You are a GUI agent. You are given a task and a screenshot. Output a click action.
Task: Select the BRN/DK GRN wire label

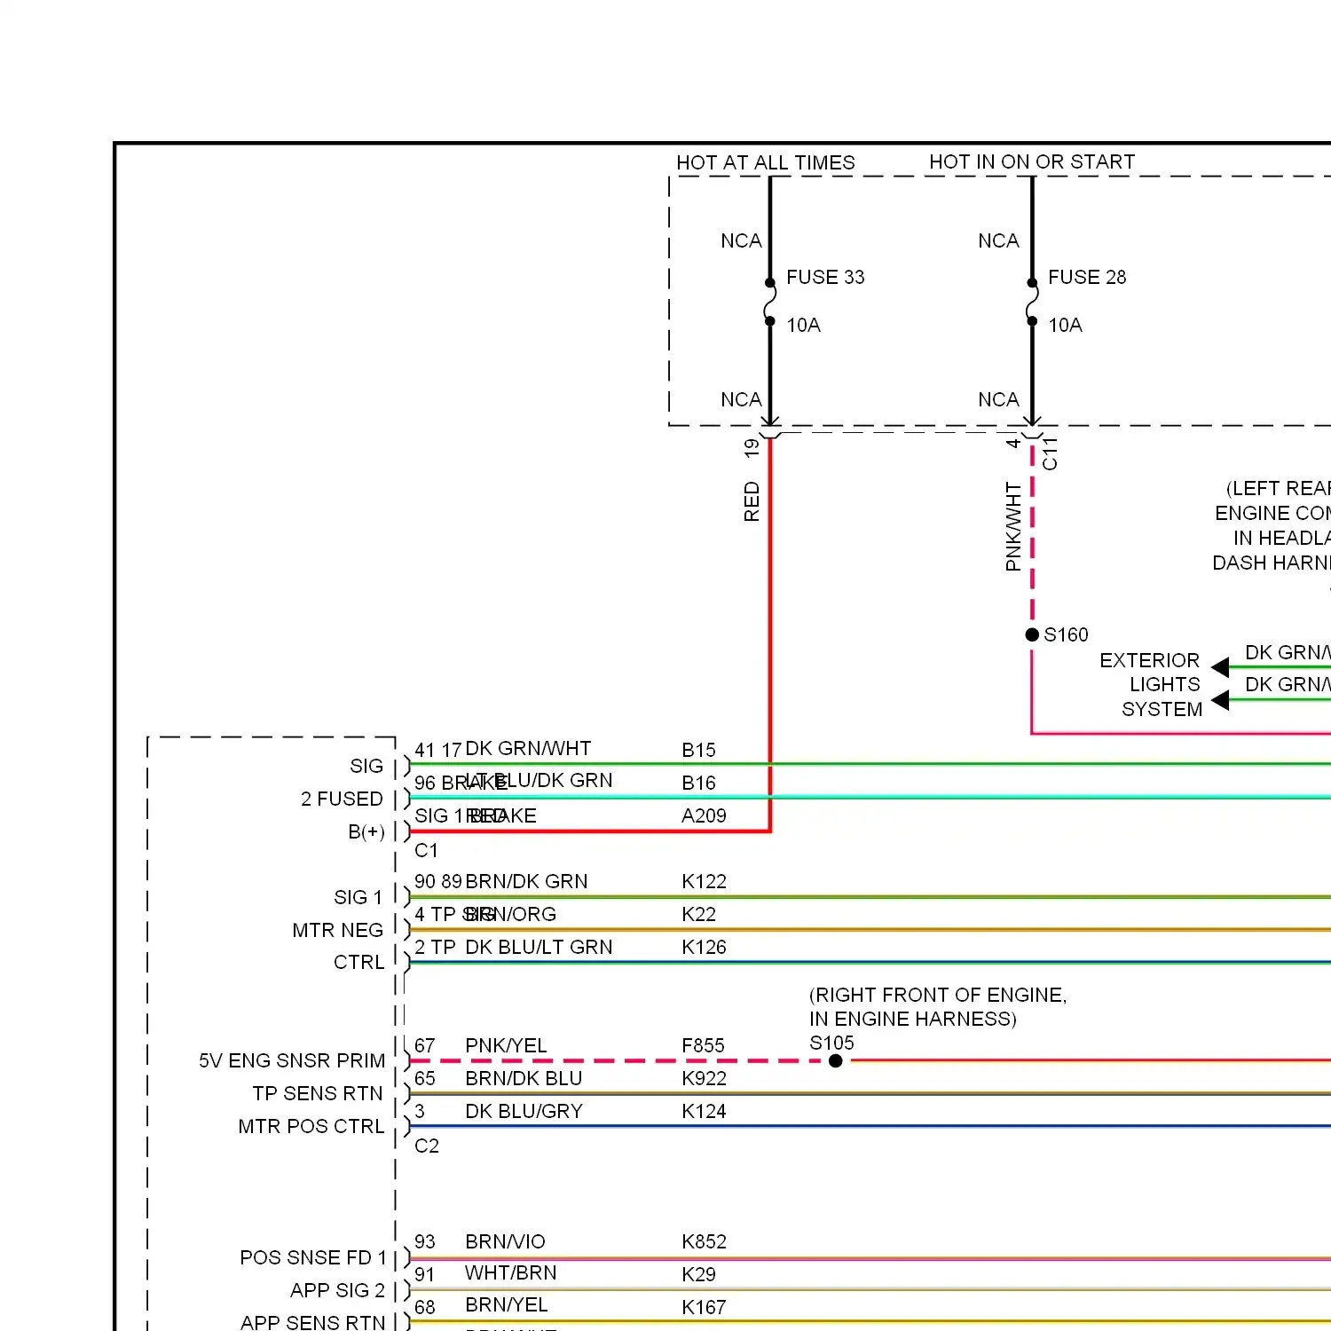(526, 881)
